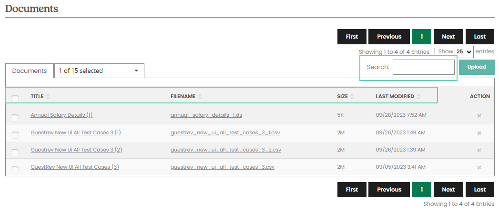Open the '1 of 15 selected' dropdown

click(x=99, y=71)
